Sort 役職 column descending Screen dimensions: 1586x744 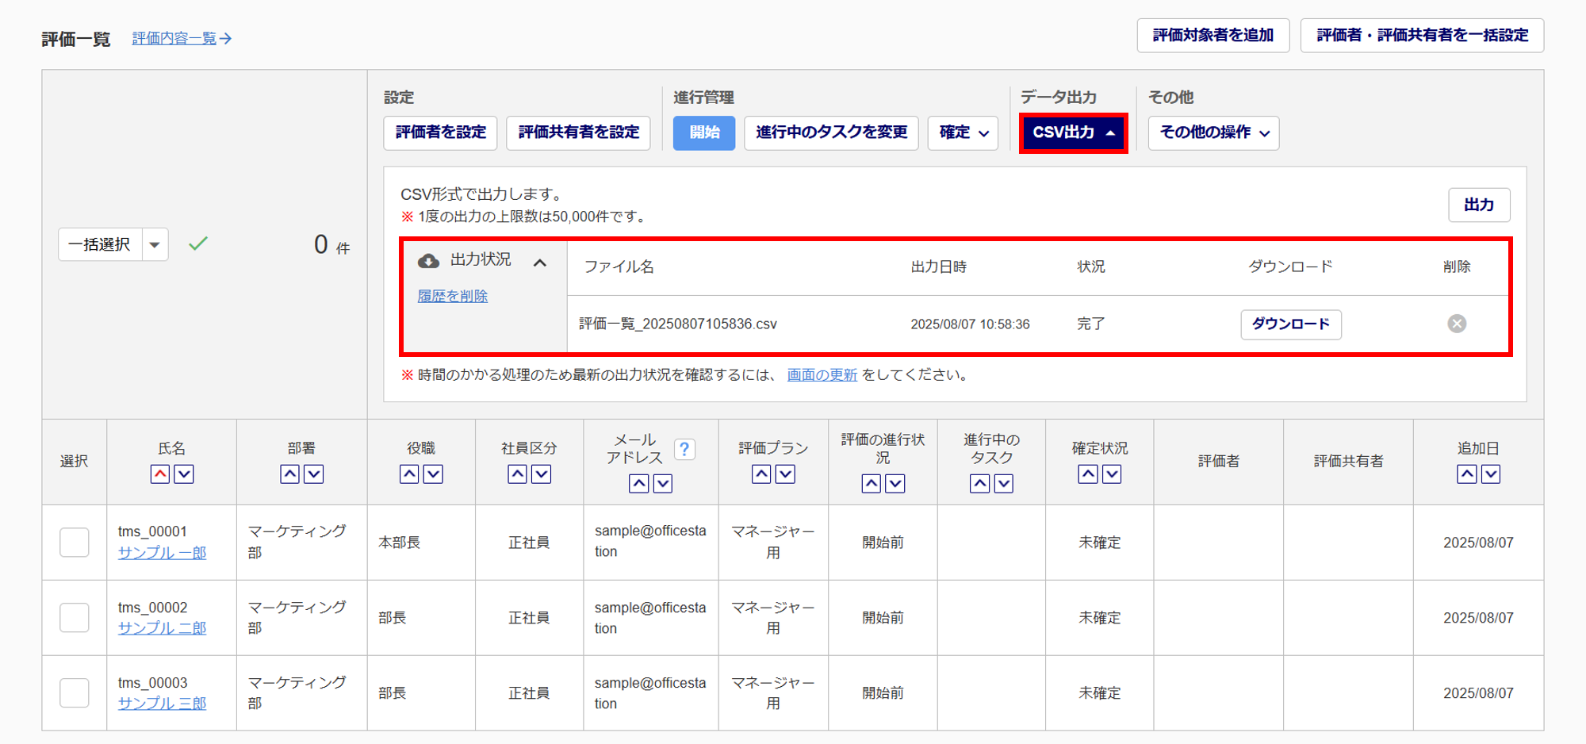point(433,474)
